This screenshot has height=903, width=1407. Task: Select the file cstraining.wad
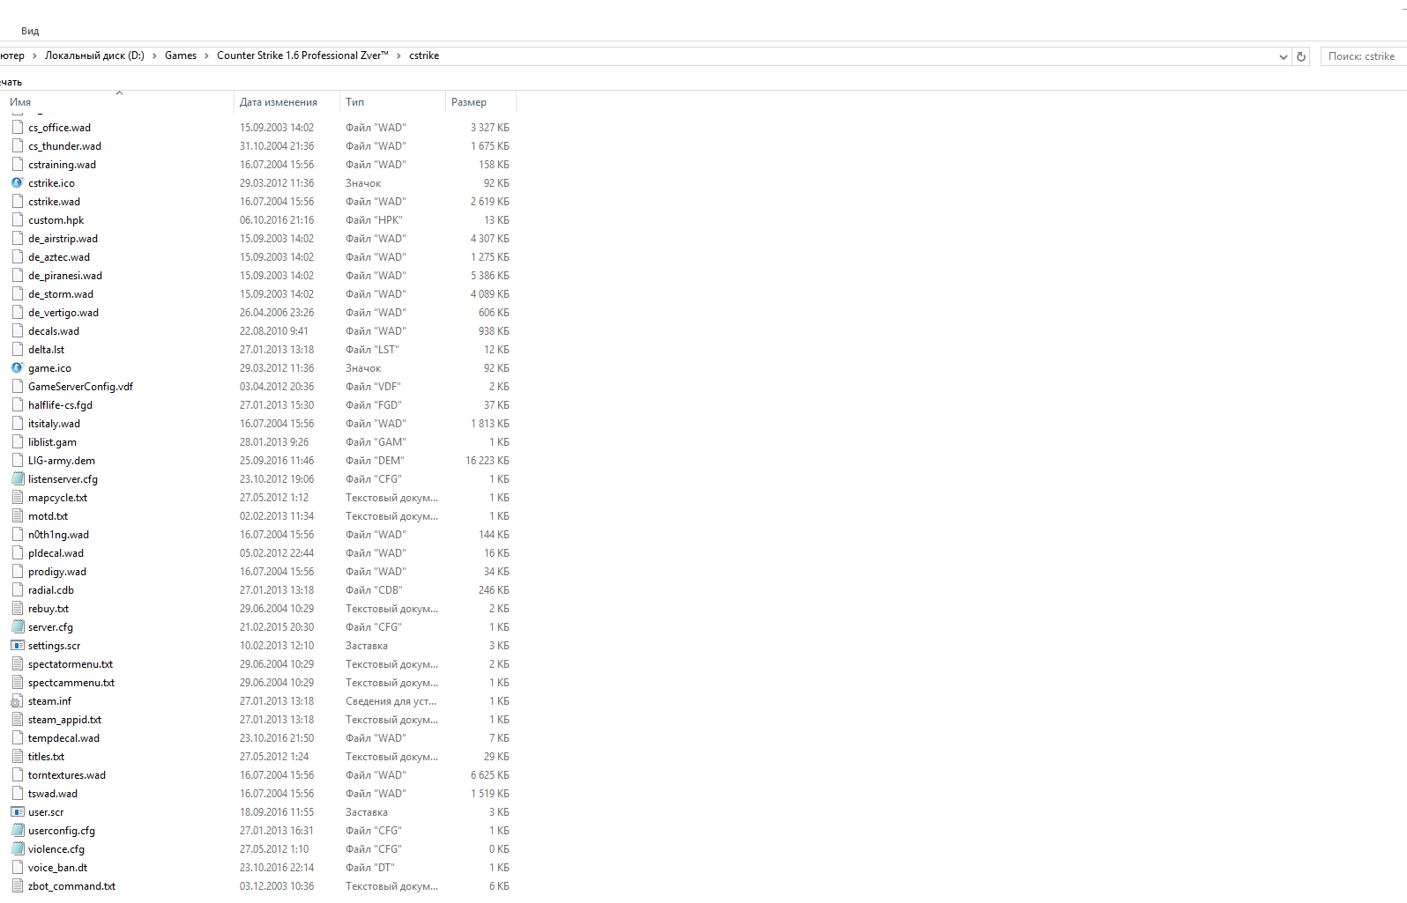pyautogui.click(x=62, y=165)
